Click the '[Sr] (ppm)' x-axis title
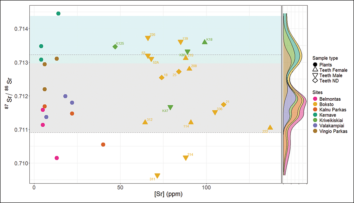Screen dimensions: 354x203 click(x=169, y=194)
